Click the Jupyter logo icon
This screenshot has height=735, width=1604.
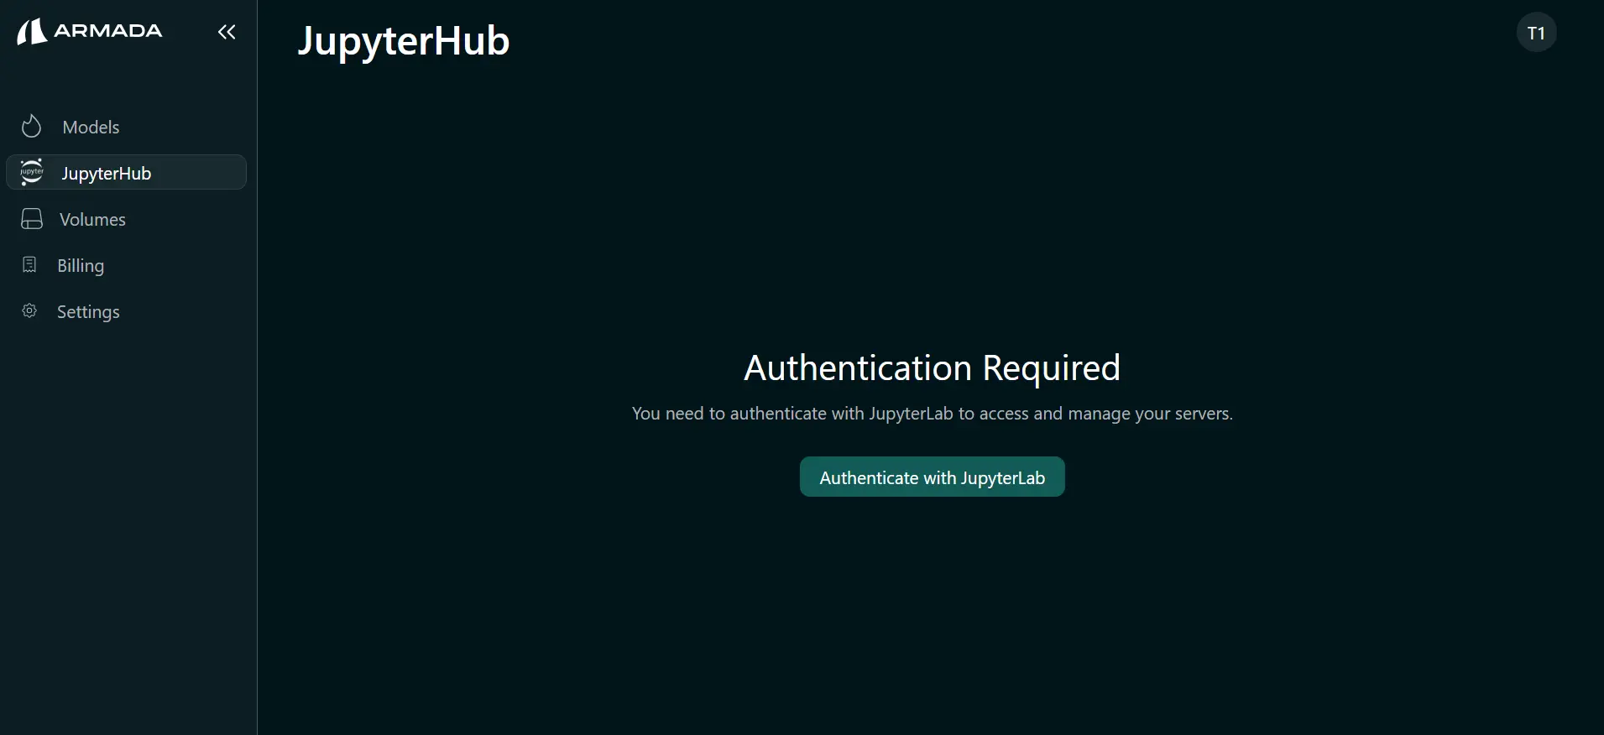[x=31, y=172]
